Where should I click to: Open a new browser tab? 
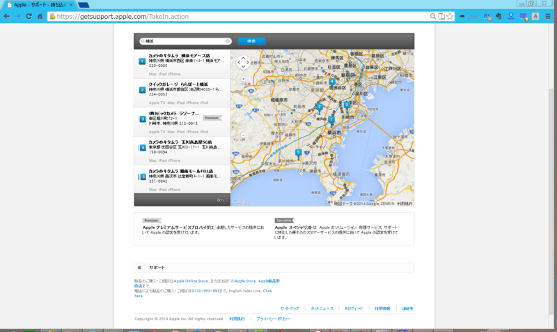tap(84, 5)
